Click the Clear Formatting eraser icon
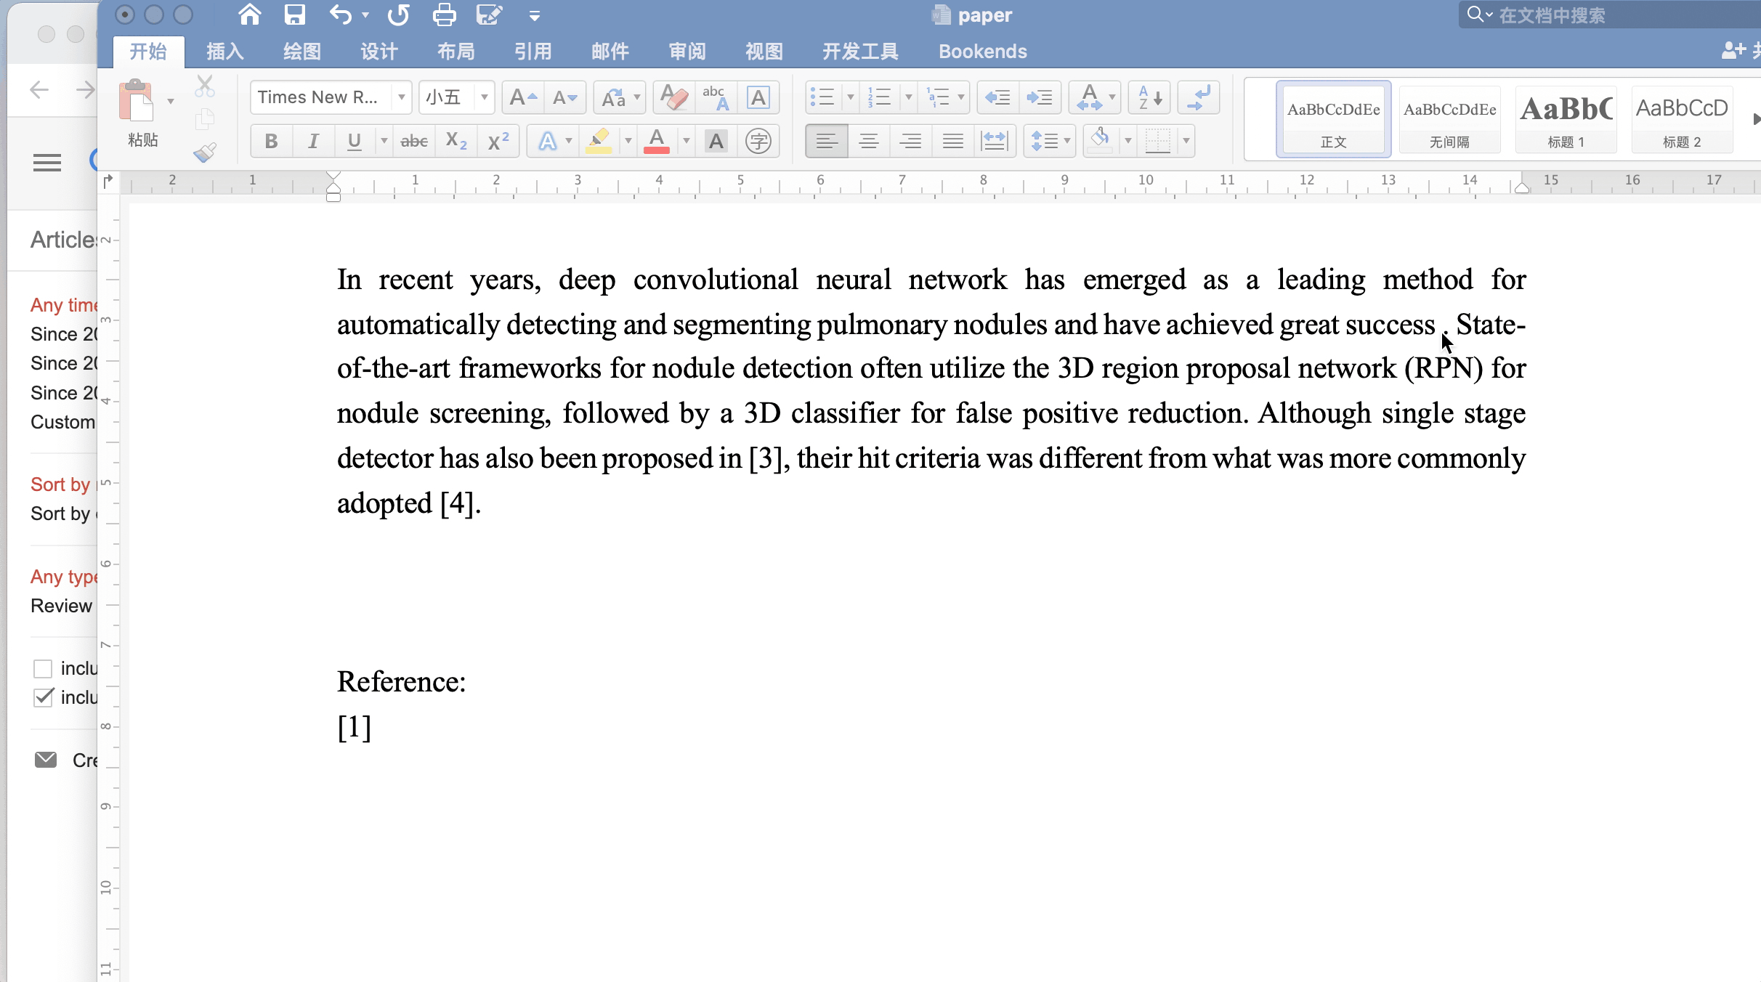Screen dimensions: 1761x982 coord(674,97)
